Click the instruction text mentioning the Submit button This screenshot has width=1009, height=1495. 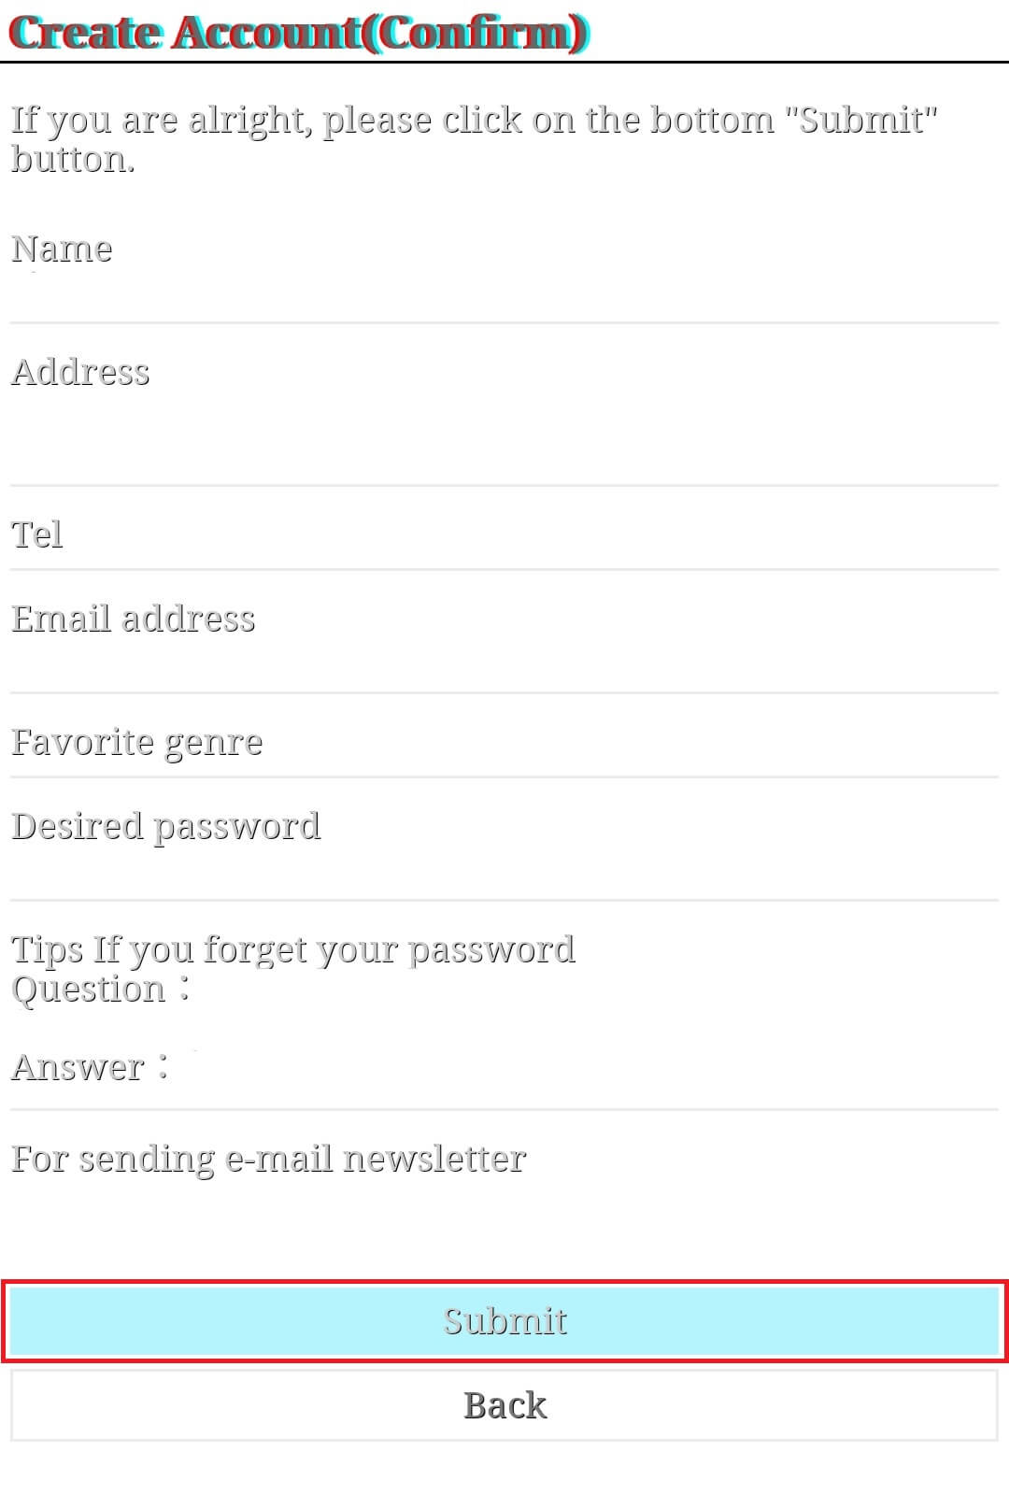click(473, 138)
